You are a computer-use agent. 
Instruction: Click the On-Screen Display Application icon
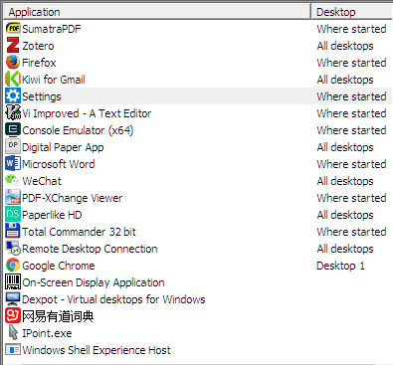coord(13,282)
